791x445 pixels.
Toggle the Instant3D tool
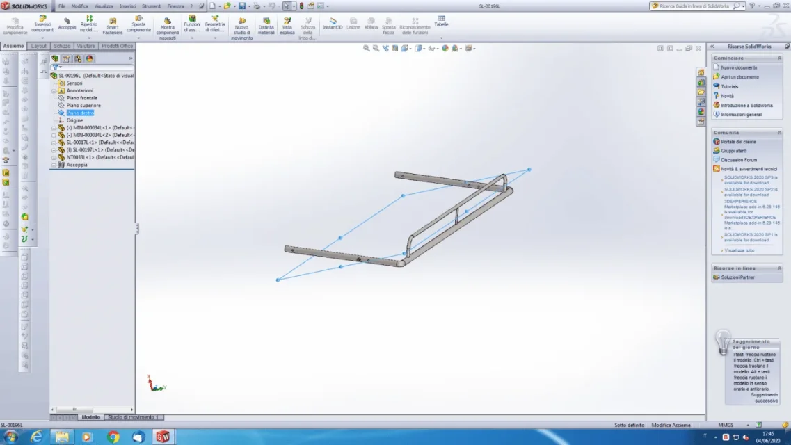coord(333,24)
